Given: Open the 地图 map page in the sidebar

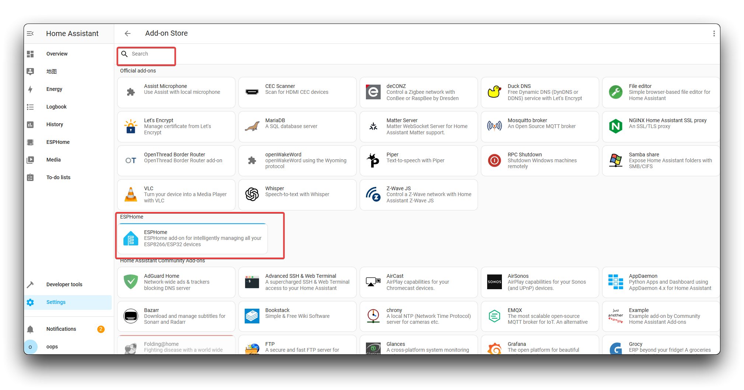Looking at the screenshot, I should coord(68,71).
